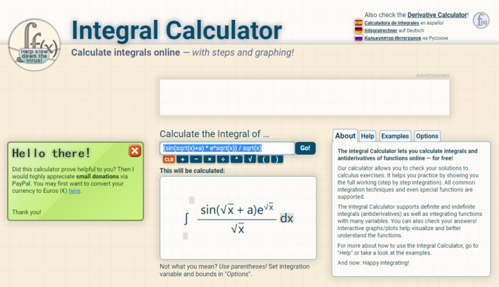This screenshot has width=499, height=287.
Task: Close the Hello there donation box
Action: click(x=135, y=150)
